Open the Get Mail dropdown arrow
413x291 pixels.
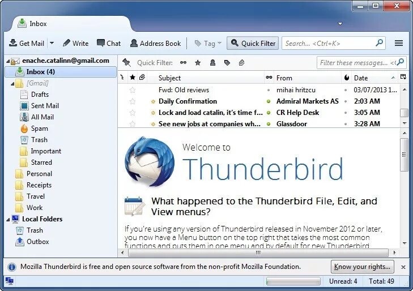pyautogui.click(x=52, y=43)
